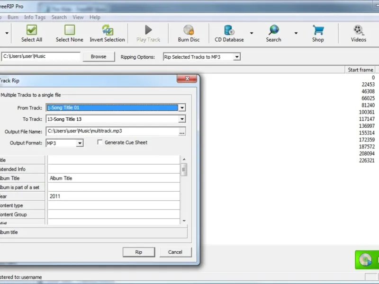379x284 pixels.
Task: Click the Select None toolbar icon
Action: click(x=70, y=30)
